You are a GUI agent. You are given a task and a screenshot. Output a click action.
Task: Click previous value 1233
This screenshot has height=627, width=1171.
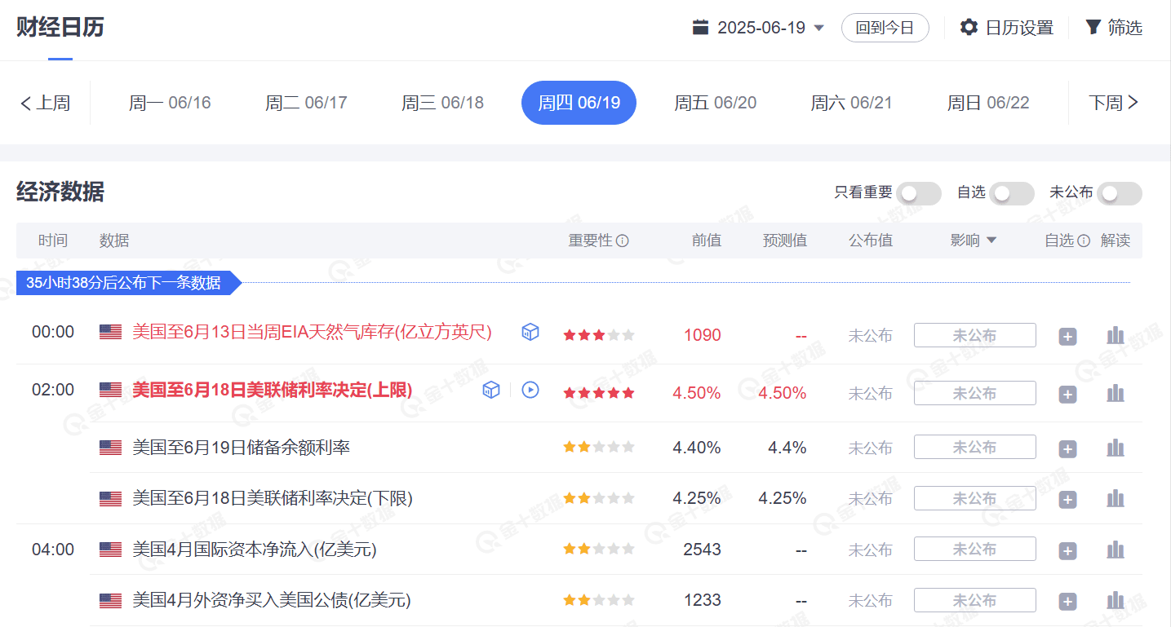(x=703, y=601)
